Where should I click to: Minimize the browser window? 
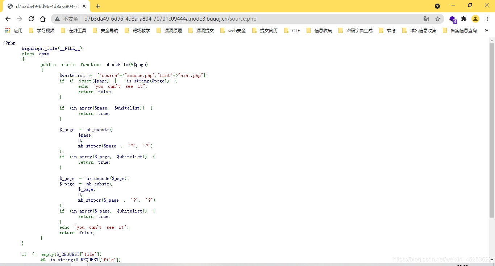(453, 5)
